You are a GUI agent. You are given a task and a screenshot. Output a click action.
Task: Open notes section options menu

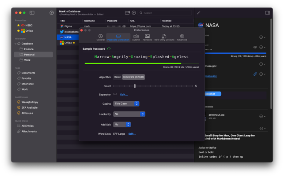(262, 129)
